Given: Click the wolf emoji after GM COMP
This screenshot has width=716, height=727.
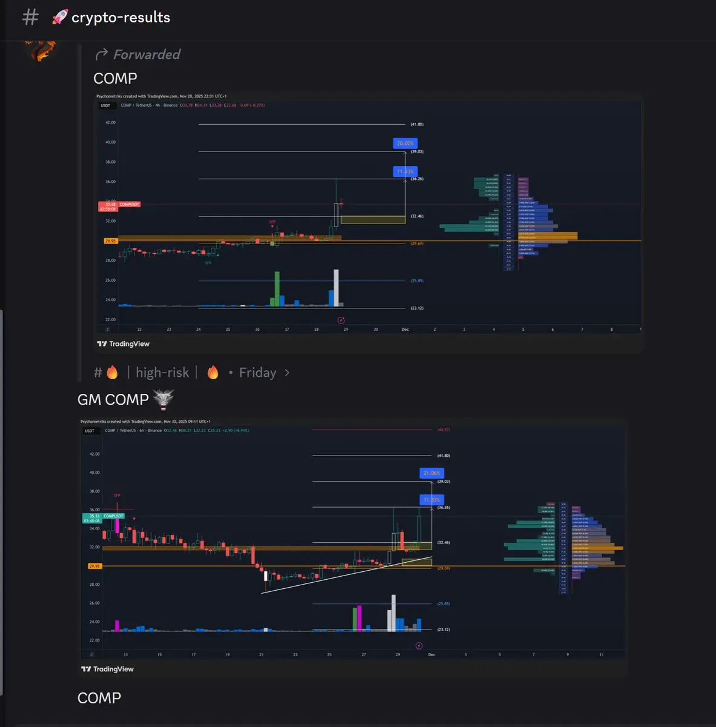Looking at the screenshot, I should click(x=164, y=399).
